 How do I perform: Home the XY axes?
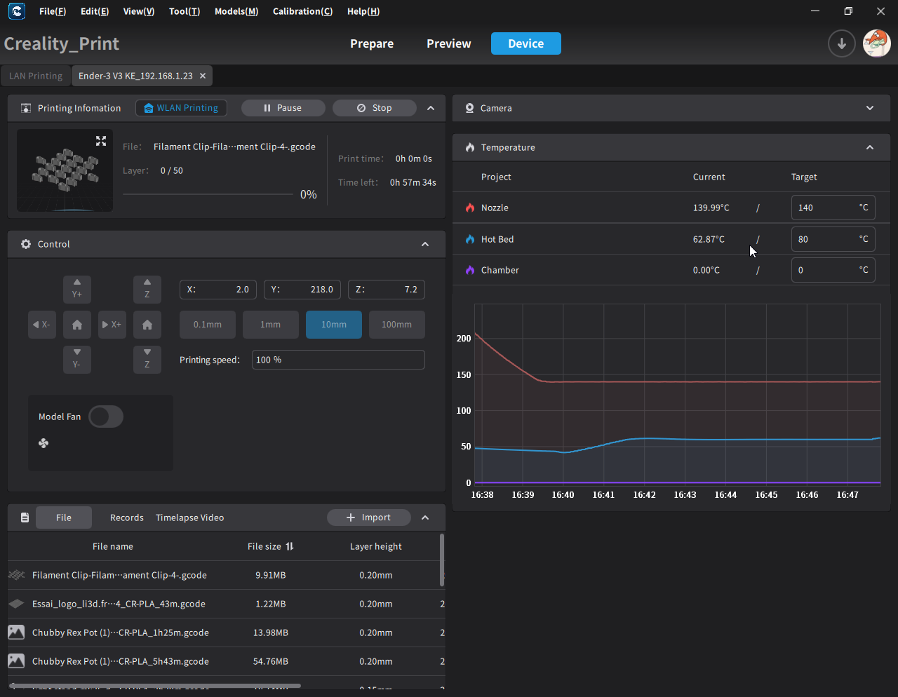tap(77, 325)
